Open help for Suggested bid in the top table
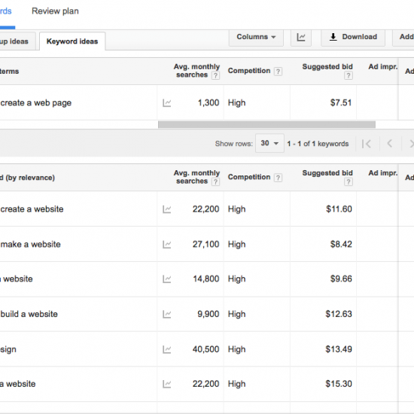Viewport: 414px width, 414px height. 349,76
